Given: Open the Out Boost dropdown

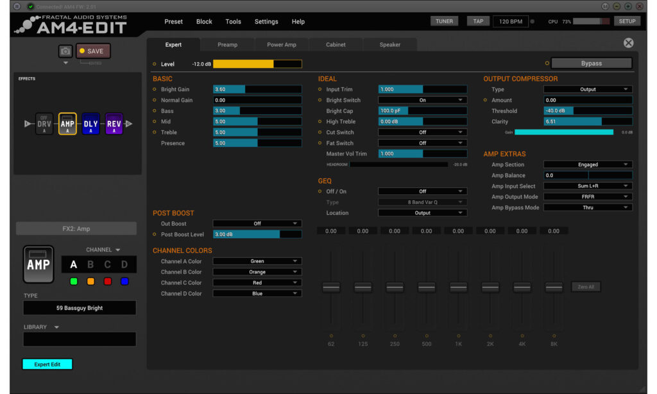Looking at the screenshot, I should [257, 223].
